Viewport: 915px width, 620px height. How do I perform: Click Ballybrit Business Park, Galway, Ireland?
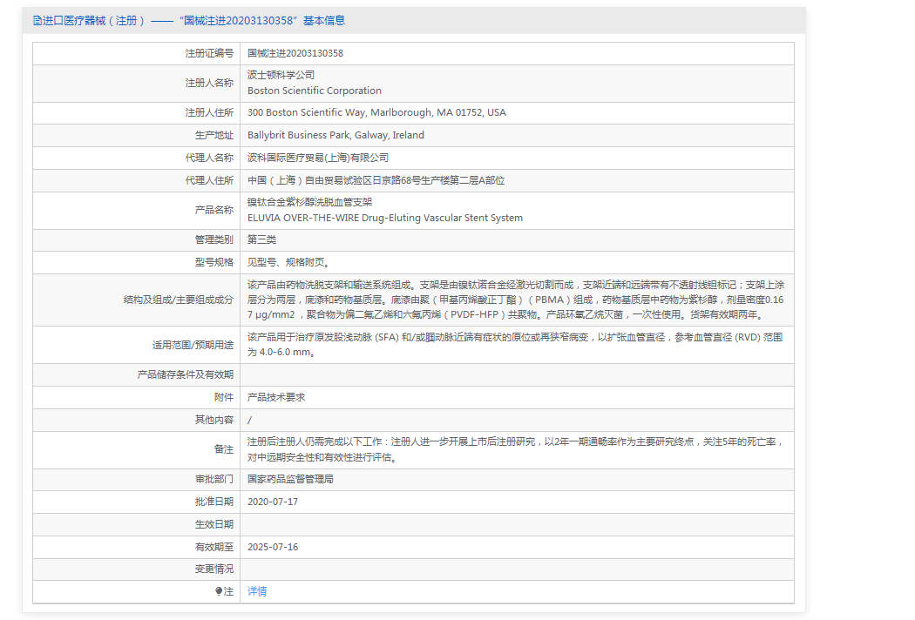pos(335,136)
